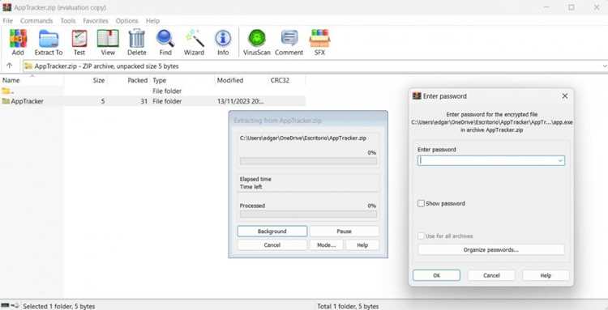Open the Tools menu
Viewport: 608px width, 310px height.
click(68, 21)
